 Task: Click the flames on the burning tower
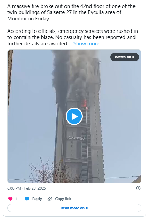(84, 104)
